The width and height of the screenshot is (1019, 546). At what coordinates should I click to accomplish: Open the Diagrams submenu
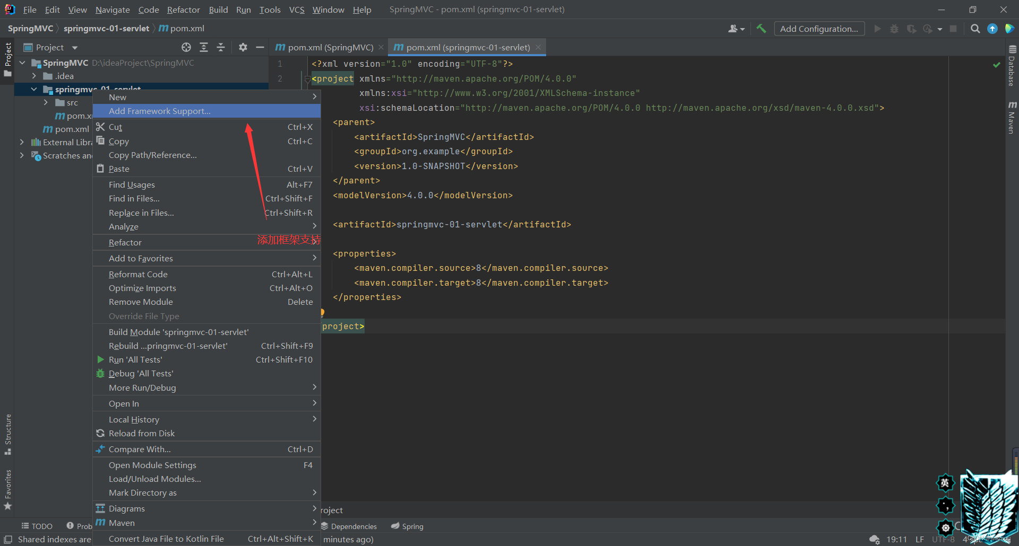[207, 508]
